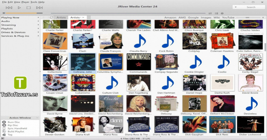The width and height of the screenshot is (267, 140).
Task: Open the search options dropdown arrow
Action: [x=236, y=7]
